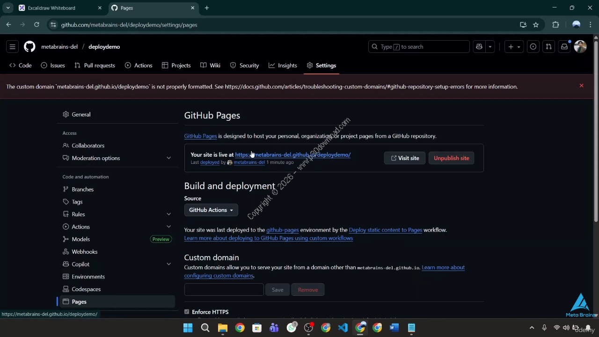Open Visual Studio Code from the taskbar

coord(343,328)
